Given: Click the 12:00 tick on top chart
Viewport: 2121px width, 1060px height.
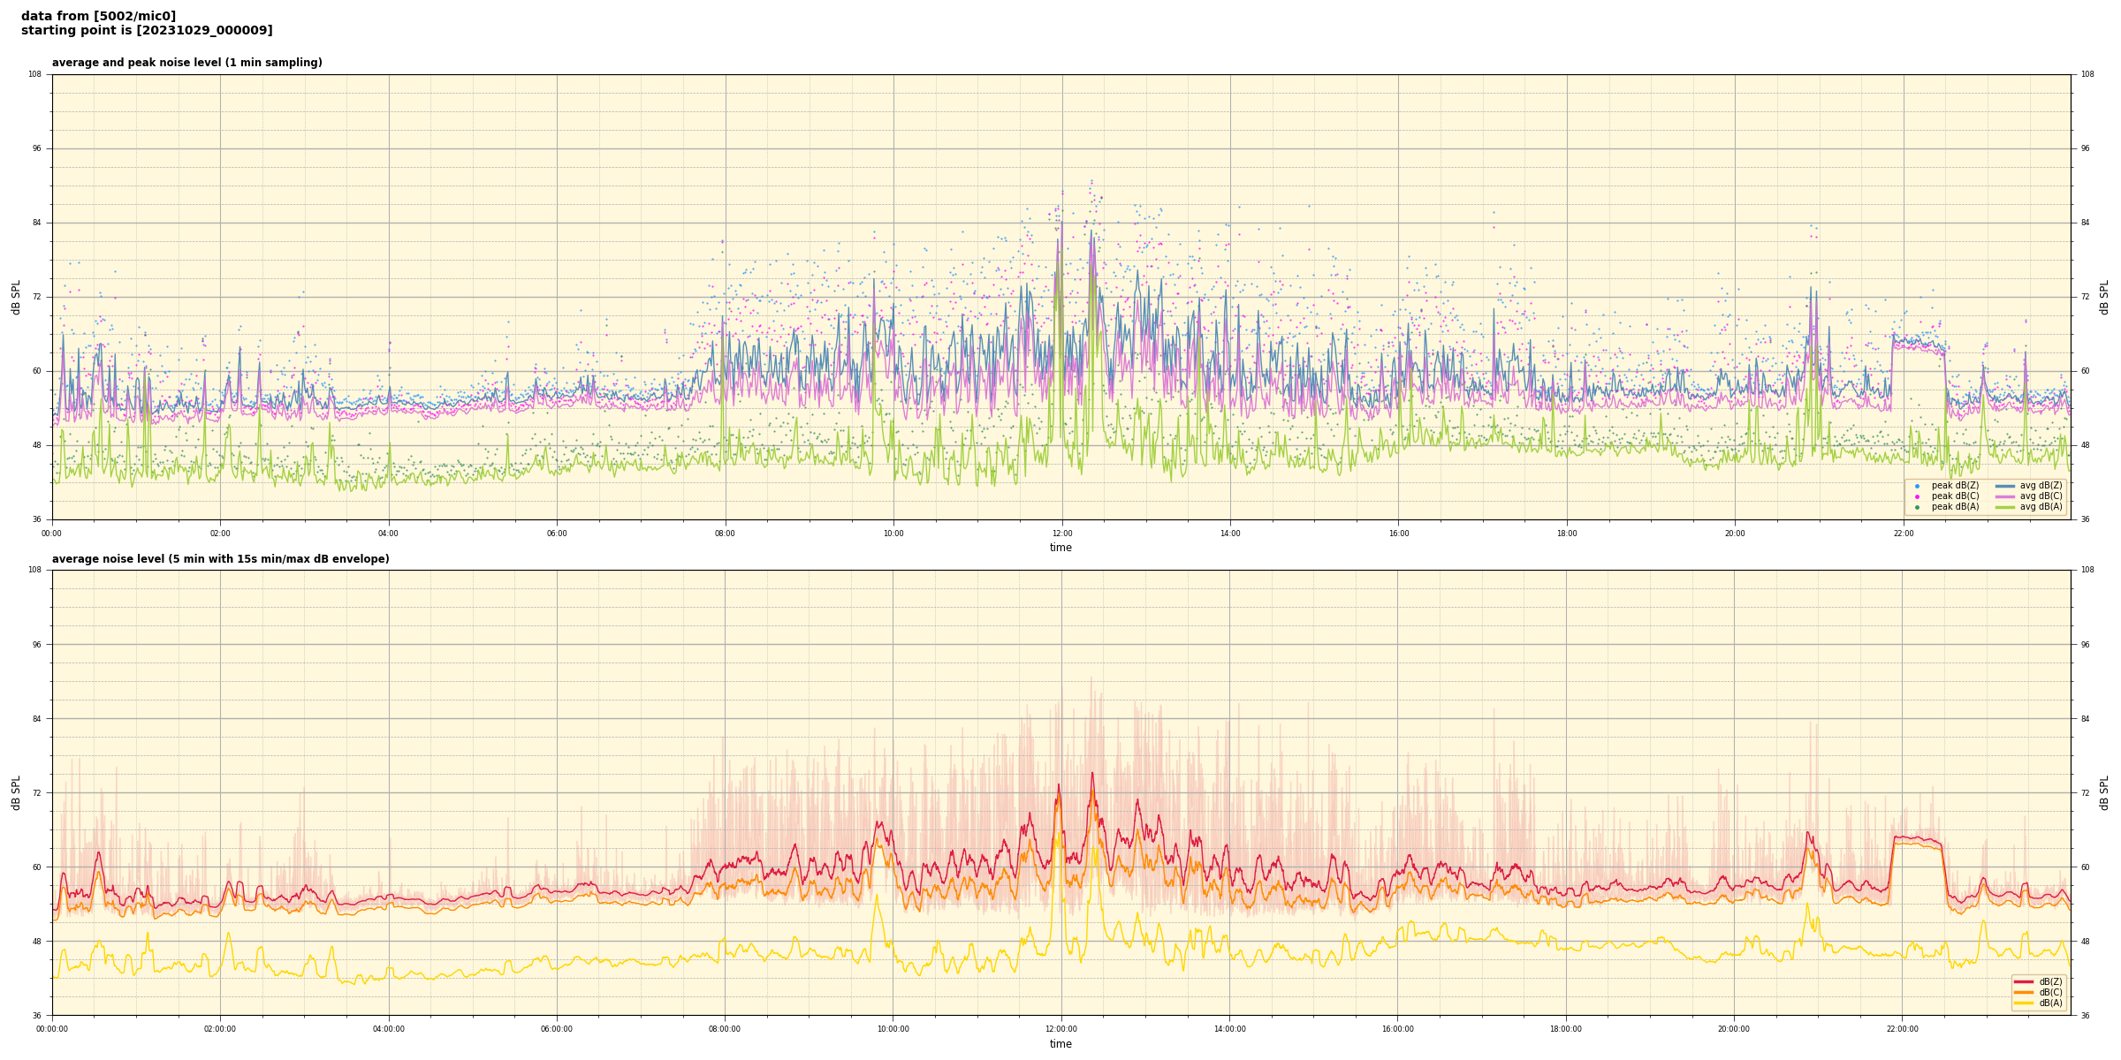Looking at the screenshot, I should [x=1061, y=534].
